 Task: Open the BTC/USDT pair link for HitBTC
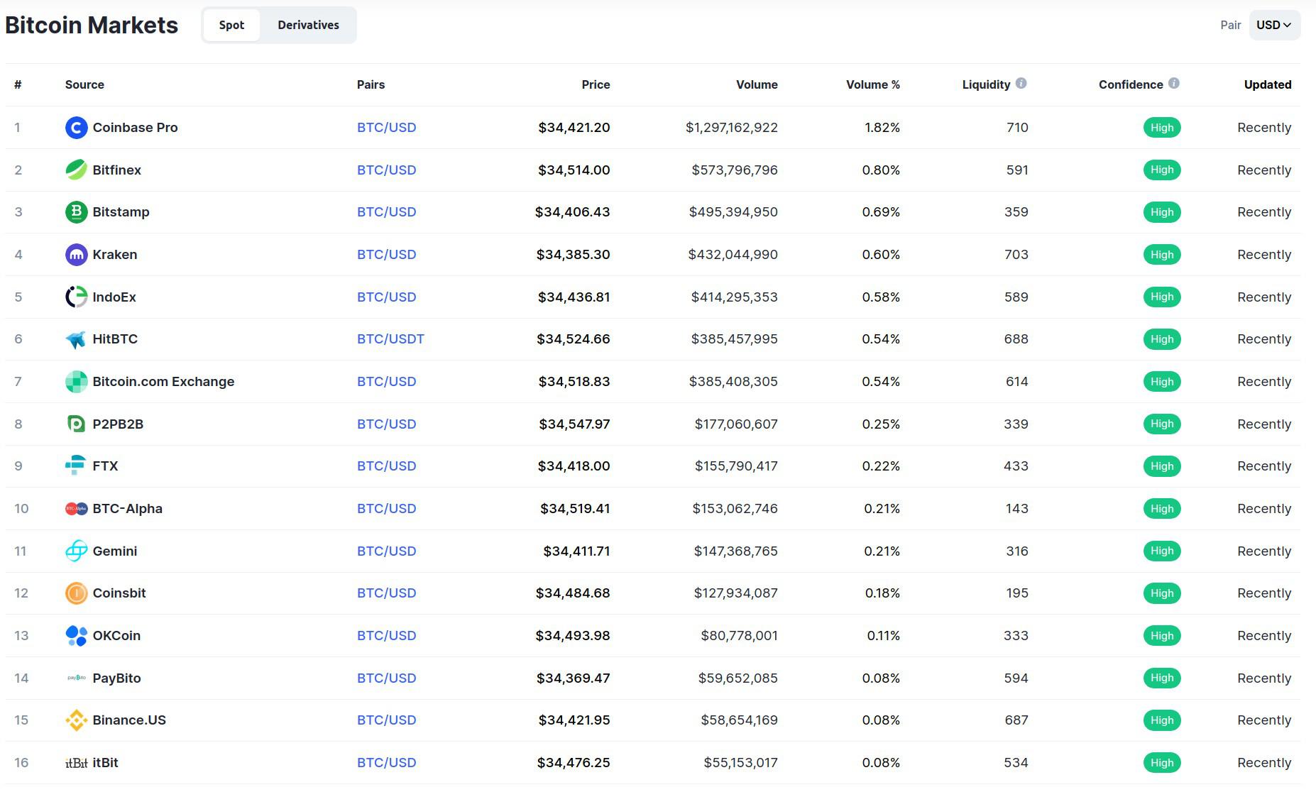click(390, 339)
